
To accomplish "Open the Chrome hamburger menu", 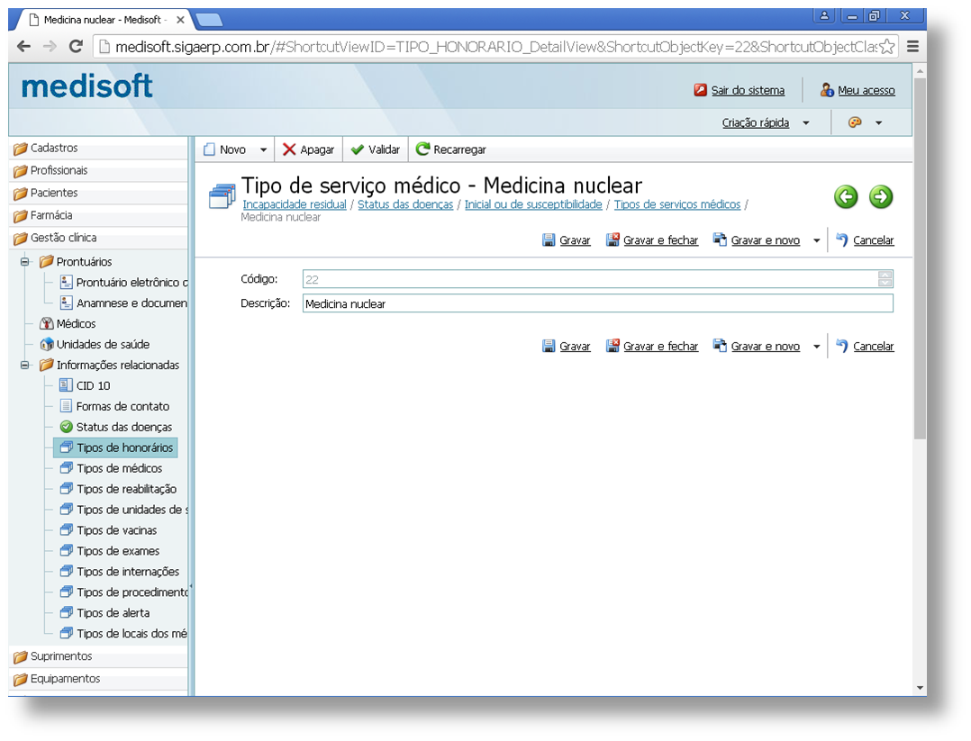I will point(912,47).
